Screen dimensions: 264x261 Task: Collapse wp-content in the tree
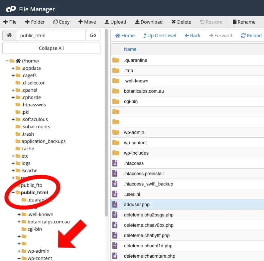pyautogui.click(x=19, y=258)
